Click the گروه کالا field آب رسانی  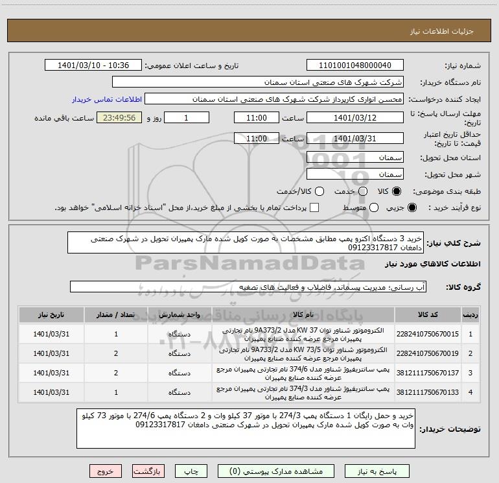pyautogui.click(x=248, y=287)
